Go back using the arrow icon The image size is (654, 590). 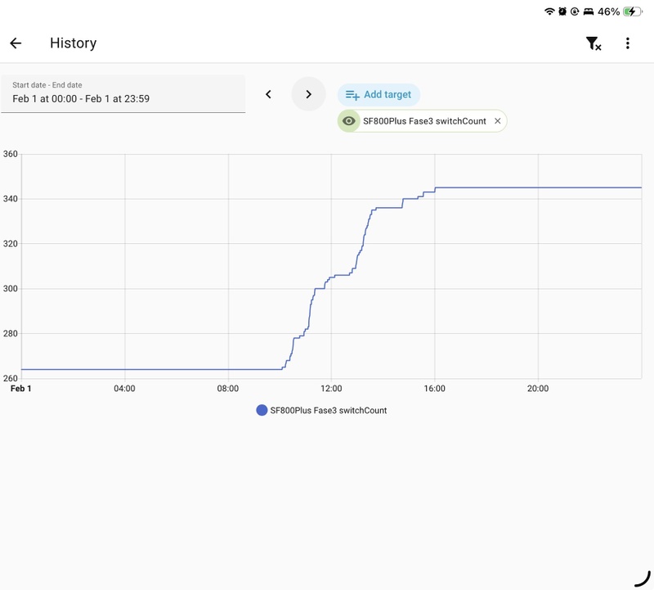coord(16,43)
